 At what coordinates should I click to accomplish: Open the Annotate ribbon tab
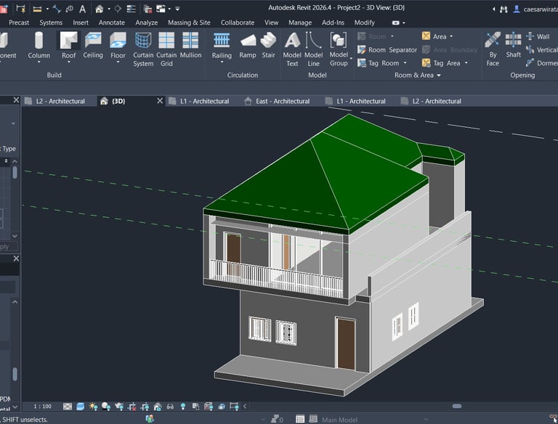tap(112, 23)
